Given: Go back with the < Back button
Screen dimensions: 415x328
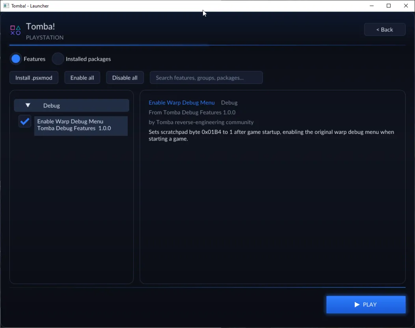Looking at the screenshot, I should point(385,30).
